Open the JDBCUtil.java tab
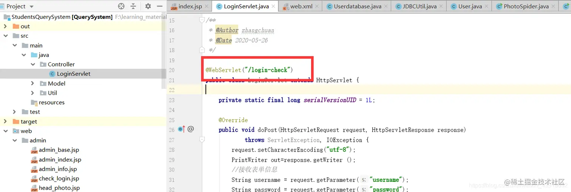 [x=419, y=6]
